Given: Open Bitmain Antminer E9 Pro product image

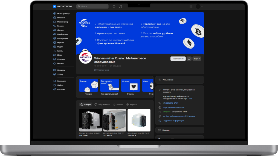Looking at the screenshot, I should tap(139, 120).
